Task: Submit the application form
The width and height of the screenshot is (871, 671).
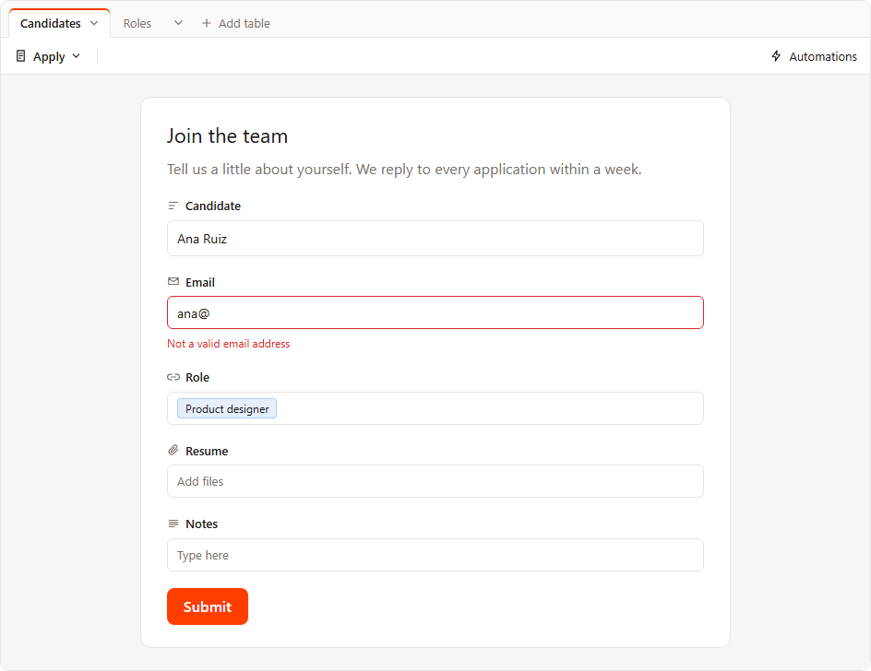Action: point(208,606)
